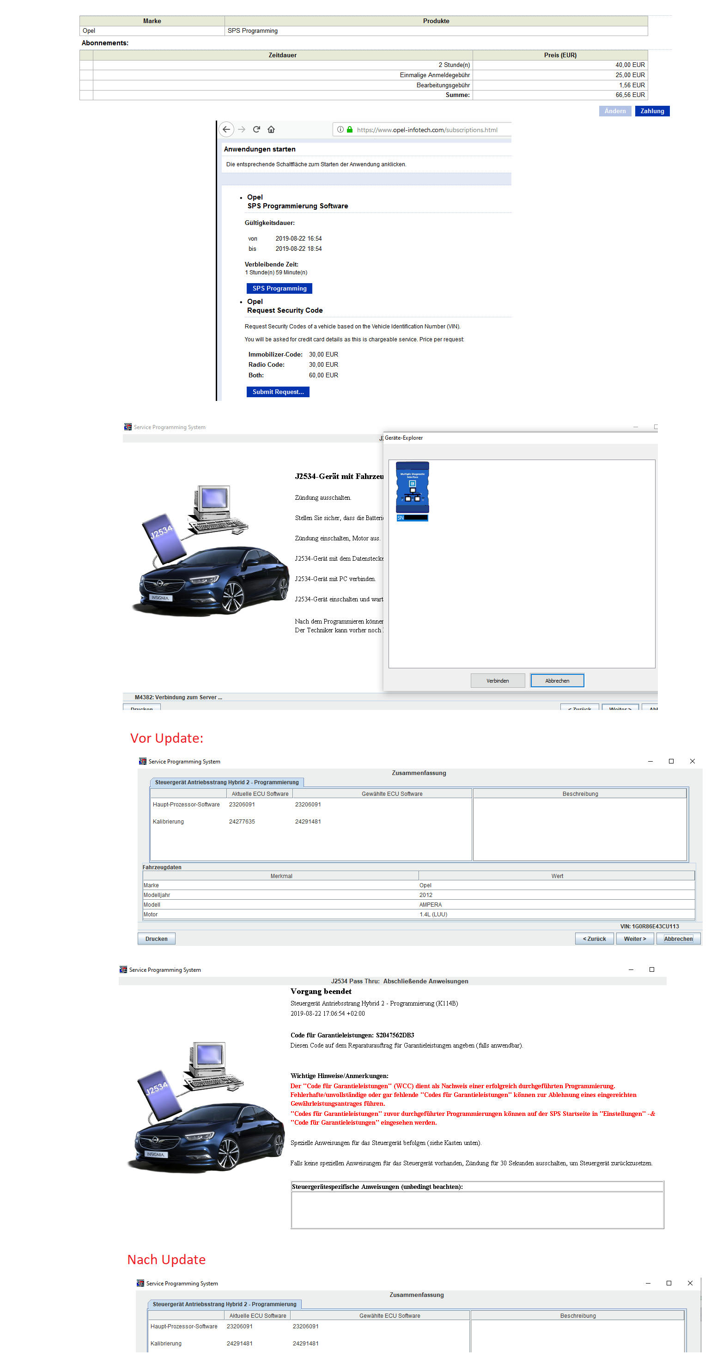Select motor value 1.4L (LUU)
The width and height of the screenshot is (717, 1363).
tap(433, 915)
